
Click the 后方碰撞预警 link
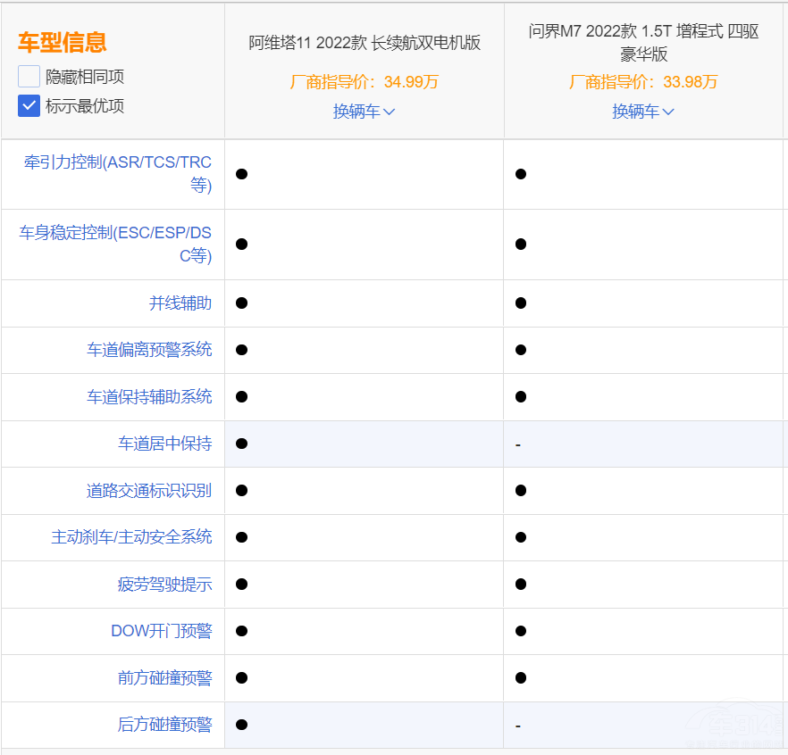pos(174,725)
